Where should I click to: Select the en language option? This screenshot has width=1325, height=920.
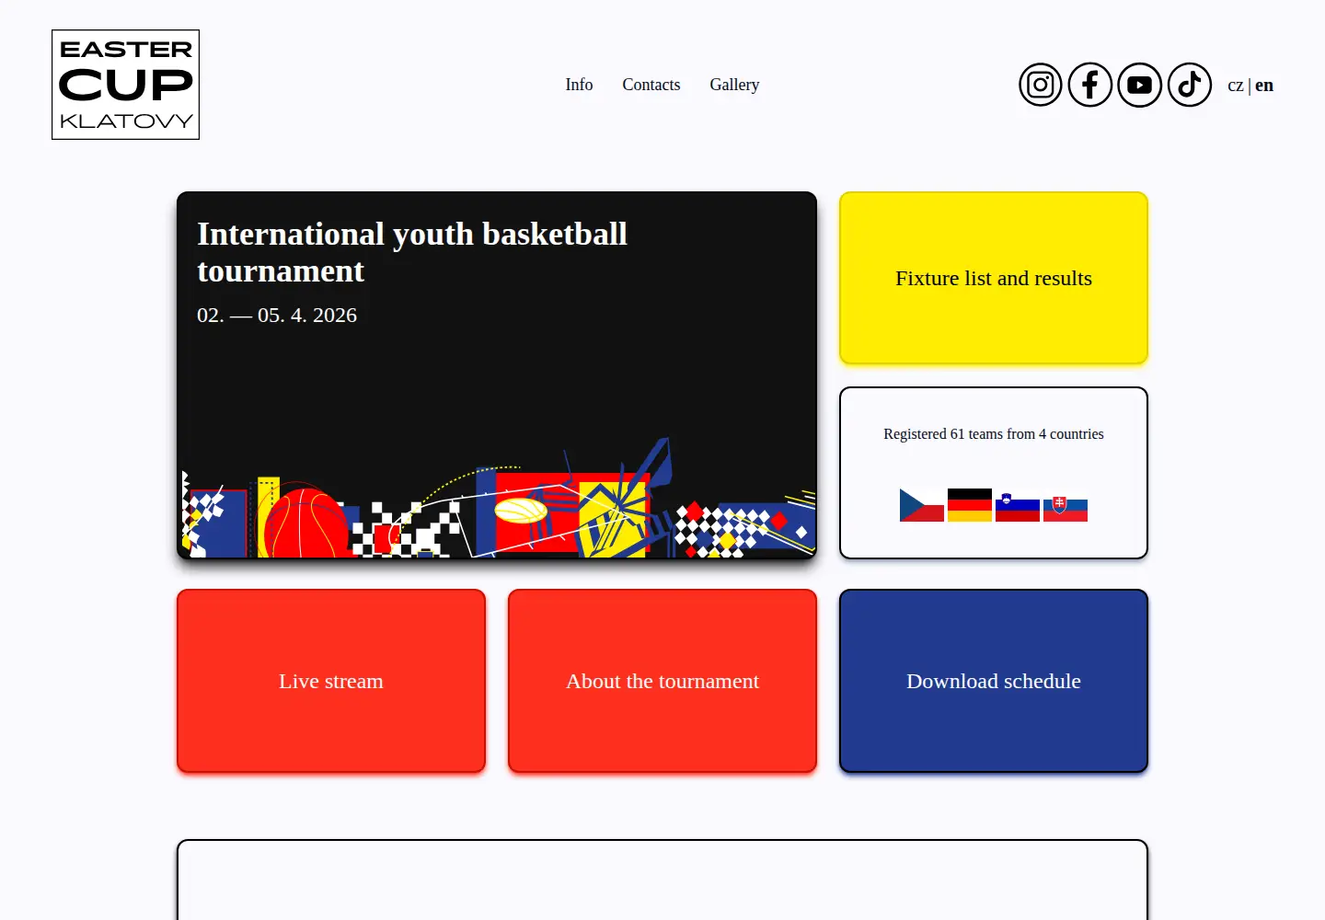tap(1264, 86)
